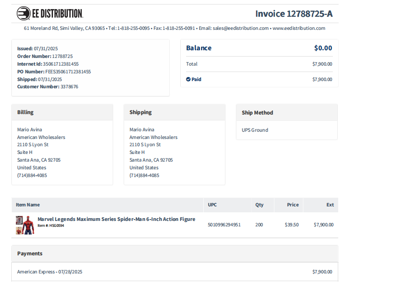Click the EE Distribution logo icon

pyautogui.click(x=24, y=13)
